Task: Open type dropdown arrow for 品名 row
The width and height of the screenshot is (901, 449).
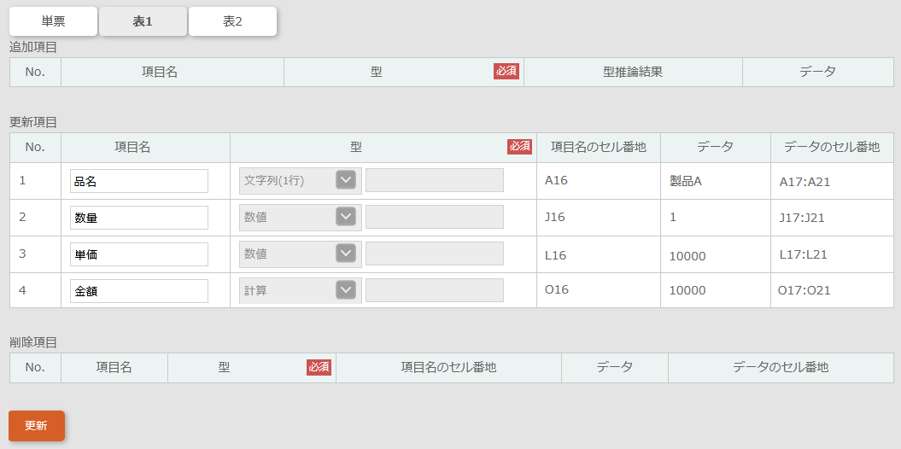Action: (x=346, y=180)
